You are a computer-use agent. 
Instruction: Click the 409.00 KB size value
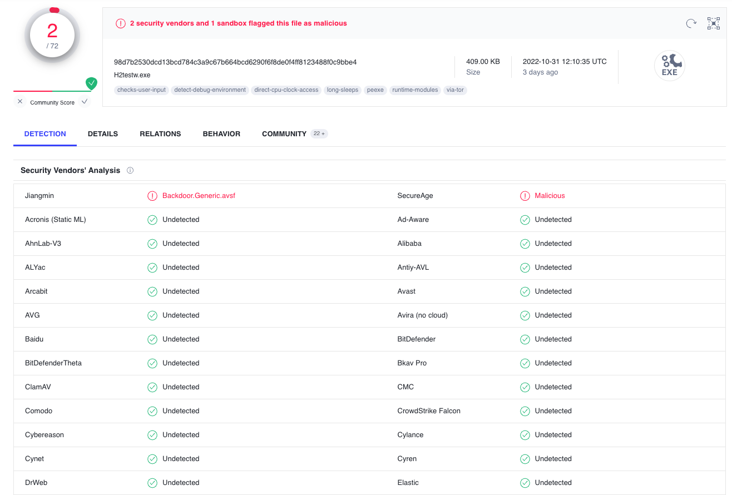coord(483,62)
